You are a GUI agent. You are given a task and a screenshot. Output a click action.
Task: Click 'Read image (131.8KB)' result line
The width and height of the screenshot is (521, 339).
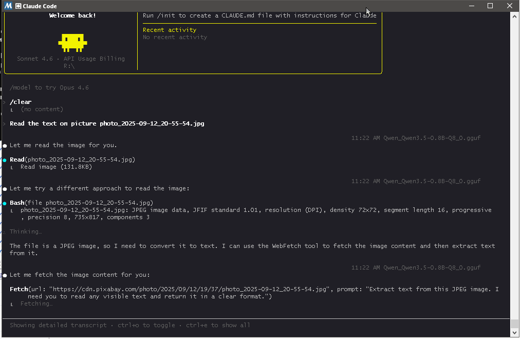point(56,167)
